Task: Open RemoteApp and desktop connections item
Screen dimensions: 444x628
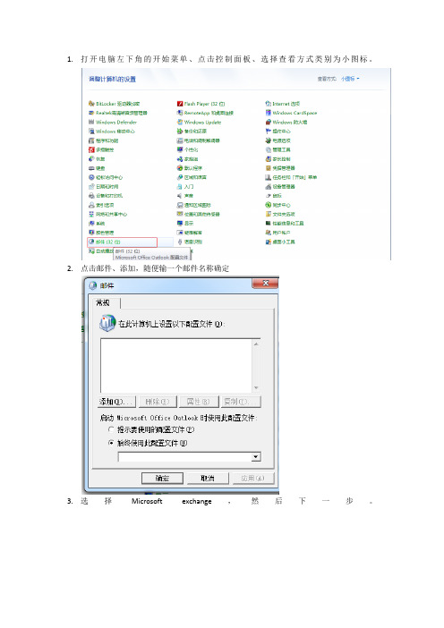Action: tap(205, 113)
